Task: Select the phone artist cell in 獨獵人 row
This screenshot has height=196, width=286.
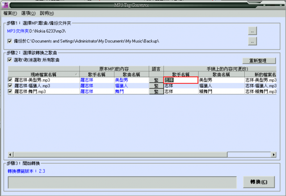Action: pyautogui.click(x=181, y=86)
